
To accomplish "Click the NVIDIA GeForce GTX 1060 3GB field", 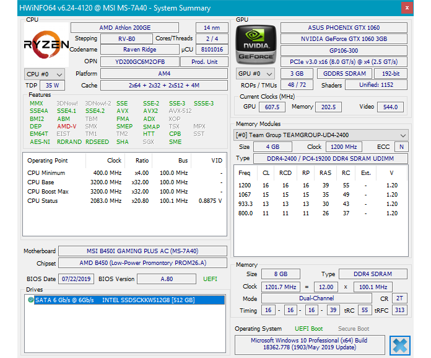I will pyautogui.click(x=344, y=39).
